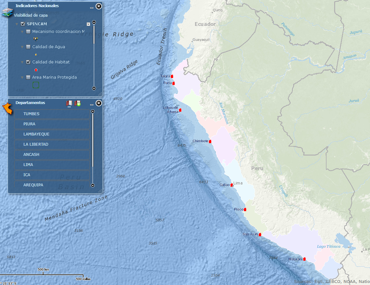The height and width of the screenshot is (285, 370).
Task: Select the ANCASH department entry
Action: (52, 154)
